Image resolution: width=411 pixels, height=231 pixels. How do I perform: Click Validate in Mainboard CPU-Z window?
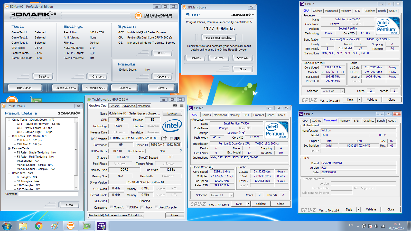pyautogui.click(x=371, y=209)
